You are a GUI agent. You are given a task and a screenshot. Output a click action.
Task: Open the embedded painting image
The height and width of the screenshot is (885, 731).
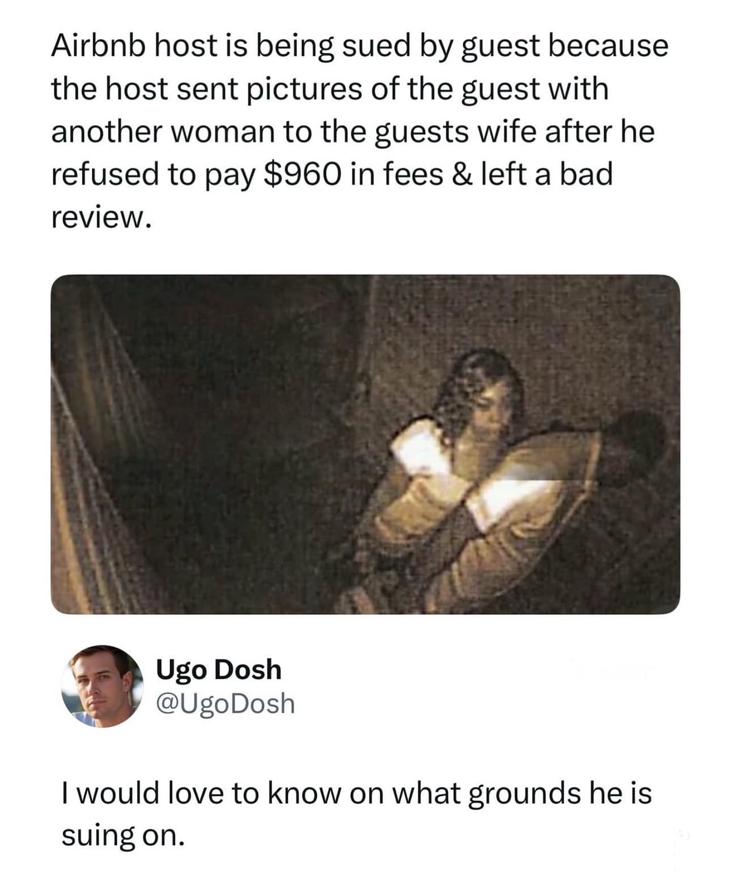365,444
